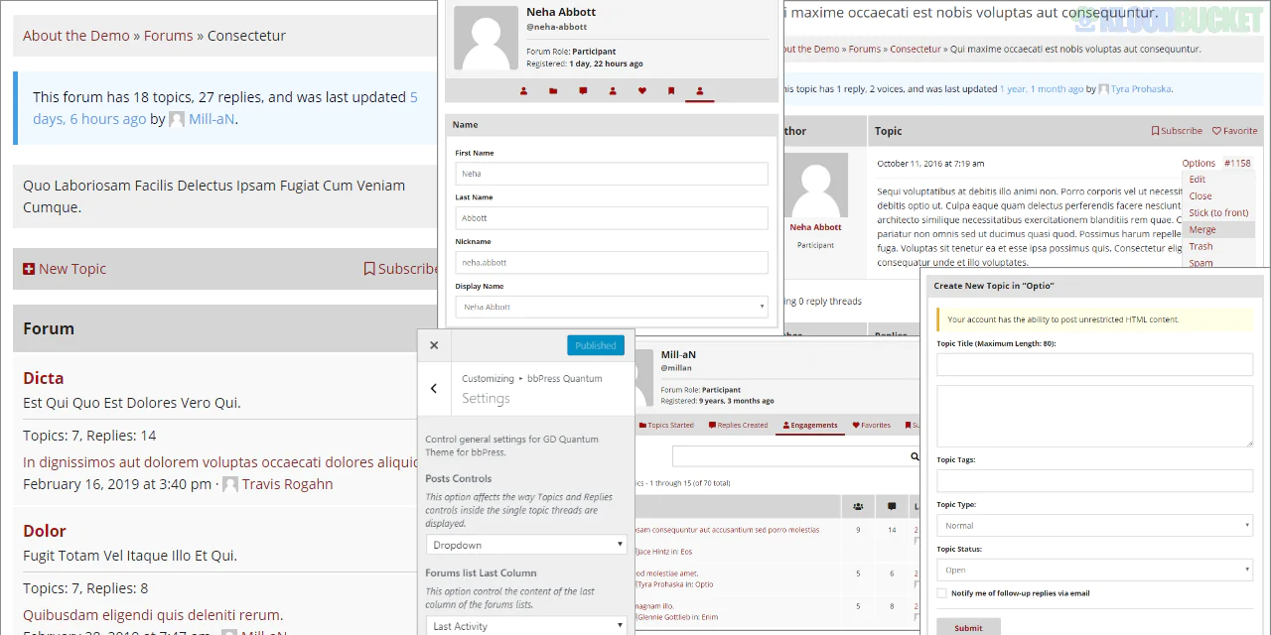Toggle Subscribe on the Consectetur topic

coord(1178,130)
